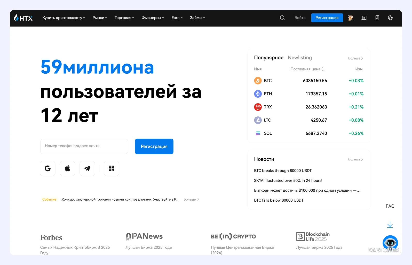This screenshot has width=412, height=265.
Task: Focus the phone number or email field
Action: pos(84,147)
